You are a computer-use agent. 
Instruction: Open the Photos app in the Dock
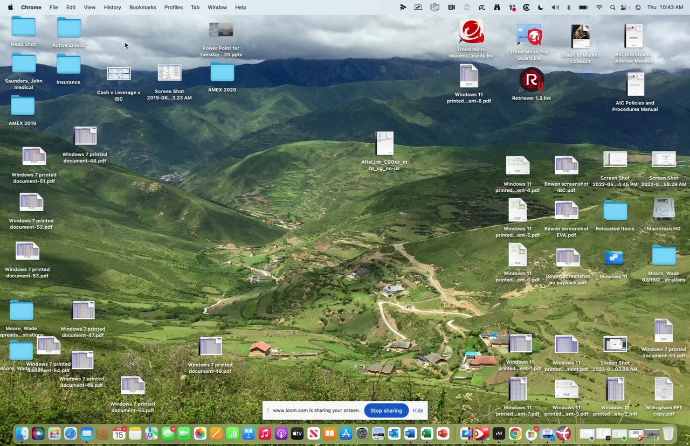coord(200,433)
